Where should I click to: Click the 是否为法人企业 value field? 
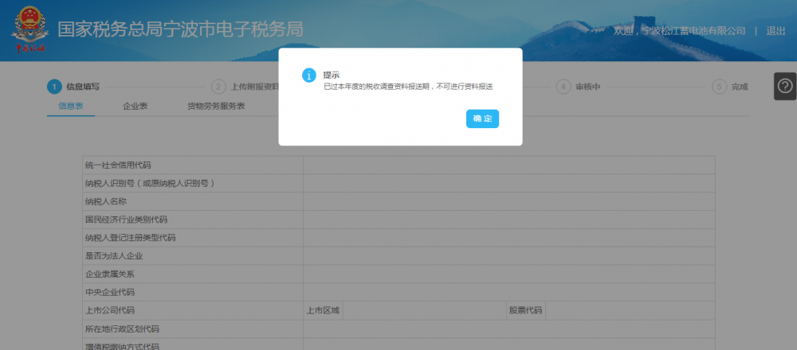tap(508, 256)
